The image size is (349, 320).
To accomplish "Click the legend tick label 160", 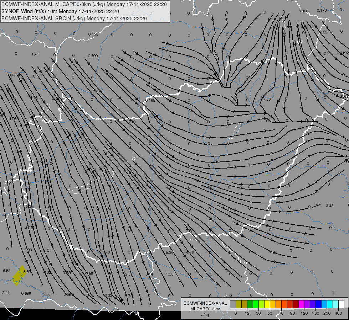I will pyautogui.click(x=315, y=313).
